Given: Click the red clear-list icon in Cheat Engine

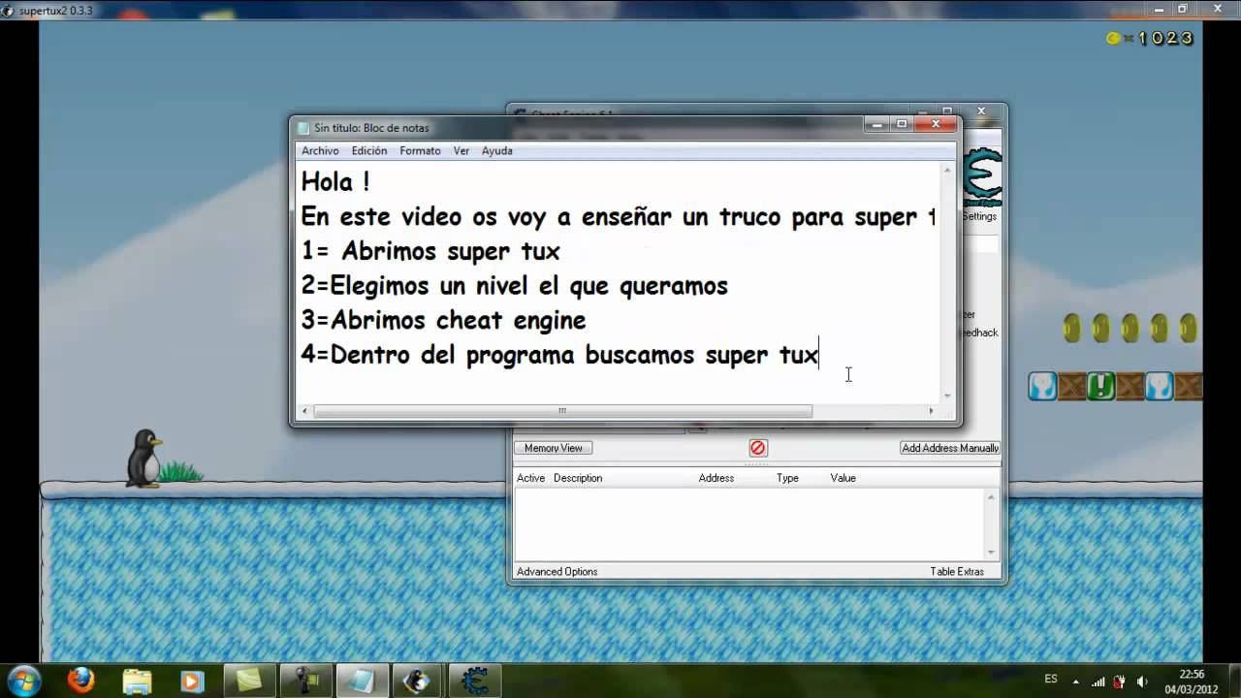Looking at the screenshot, I should pyautogui.click(x=758, y=448).
